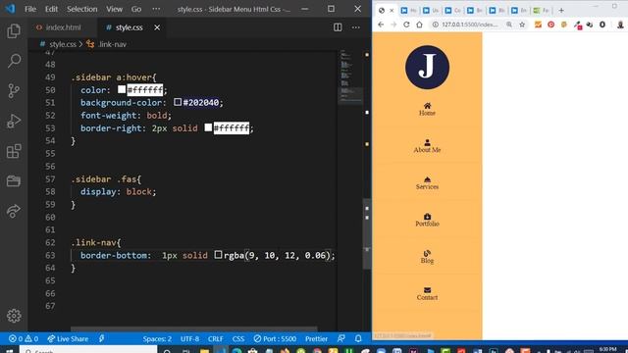Click Live Share in status bar
This screenshot has width=628, height=353.
tap(68, 338)
